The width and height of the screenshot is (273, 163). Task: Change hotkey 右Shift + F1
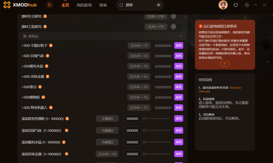pyautogui.click(x=139, y=46)
